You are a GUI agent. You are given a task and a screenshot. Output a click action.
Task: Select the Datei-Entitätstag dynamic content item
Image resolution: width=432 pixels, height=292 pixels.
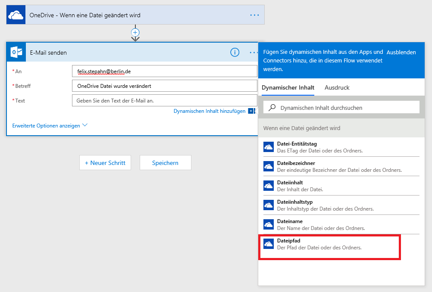(x=319, y=147)
